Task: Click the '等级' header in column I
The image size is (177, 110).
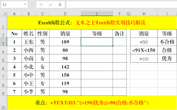Action: click(167, 34)
